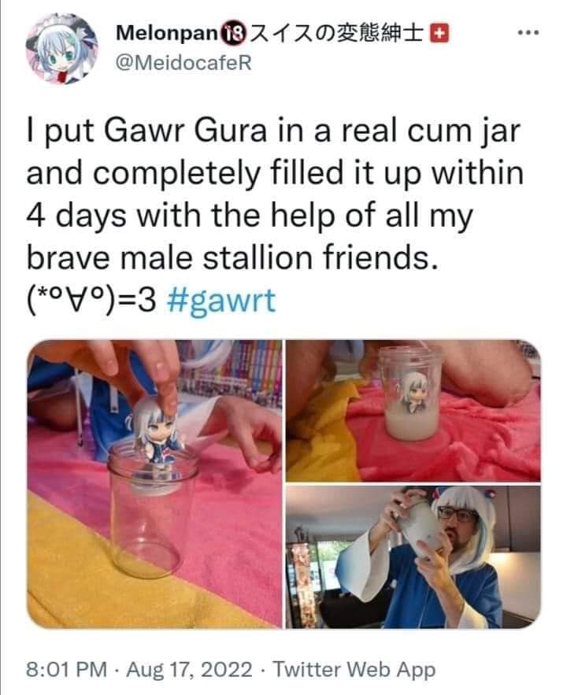The width and height of the screenshot is (567, 695).
Task: Click the 8:01 PM timestamp
Action: [66, 669]
